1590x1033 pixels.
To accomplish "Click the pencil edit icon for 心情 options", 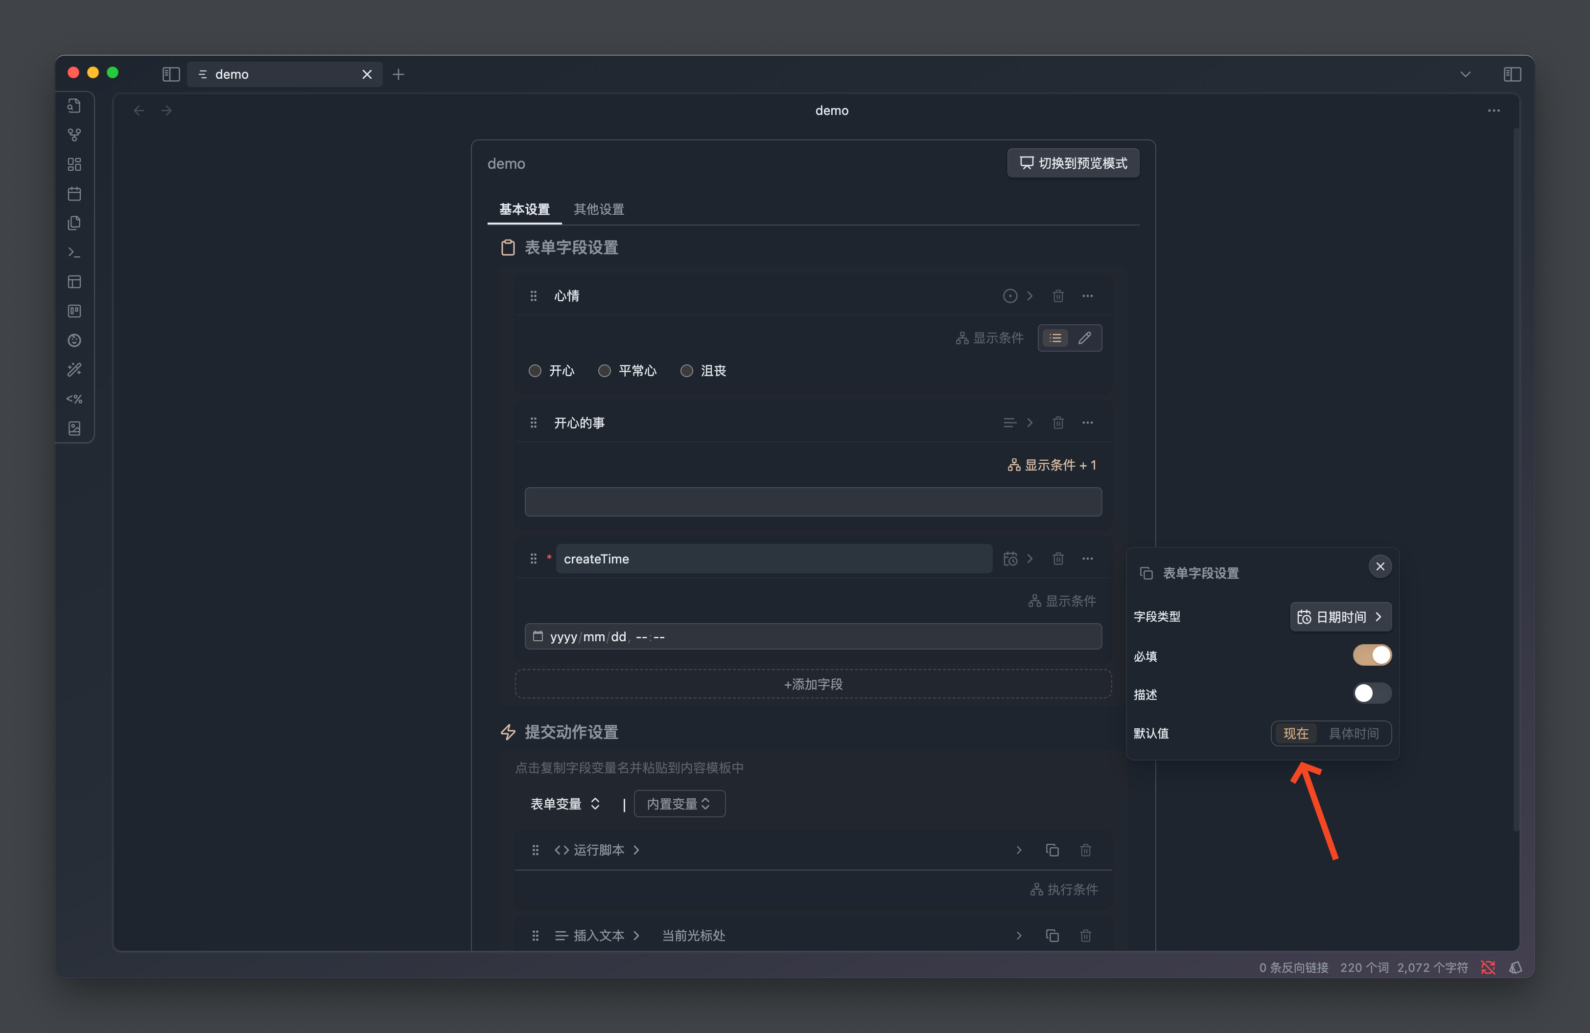I will [1085, 338].
